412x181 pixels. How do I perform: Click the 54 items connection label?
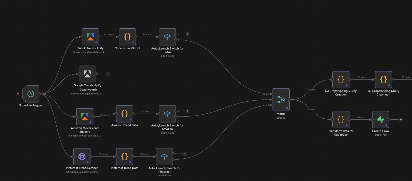tap(147, 35)
